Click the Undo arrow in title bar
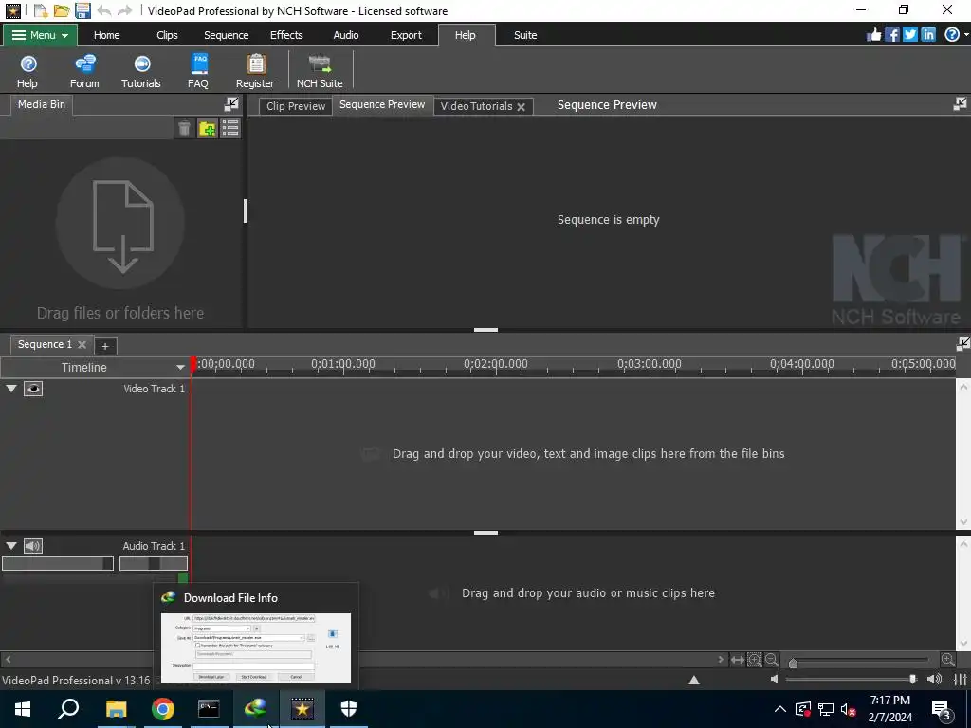 click(x=104, y=10)
